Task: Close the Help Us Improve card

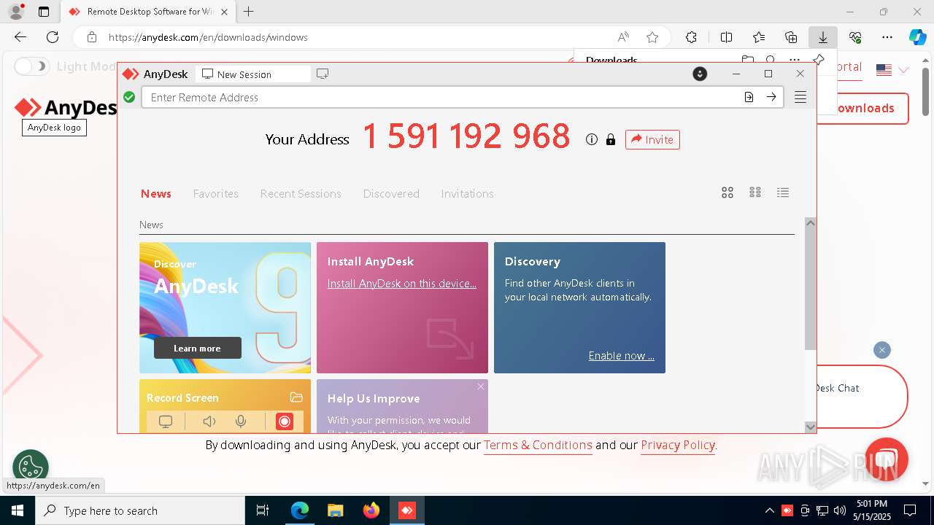Action: (x=481, y=386)
